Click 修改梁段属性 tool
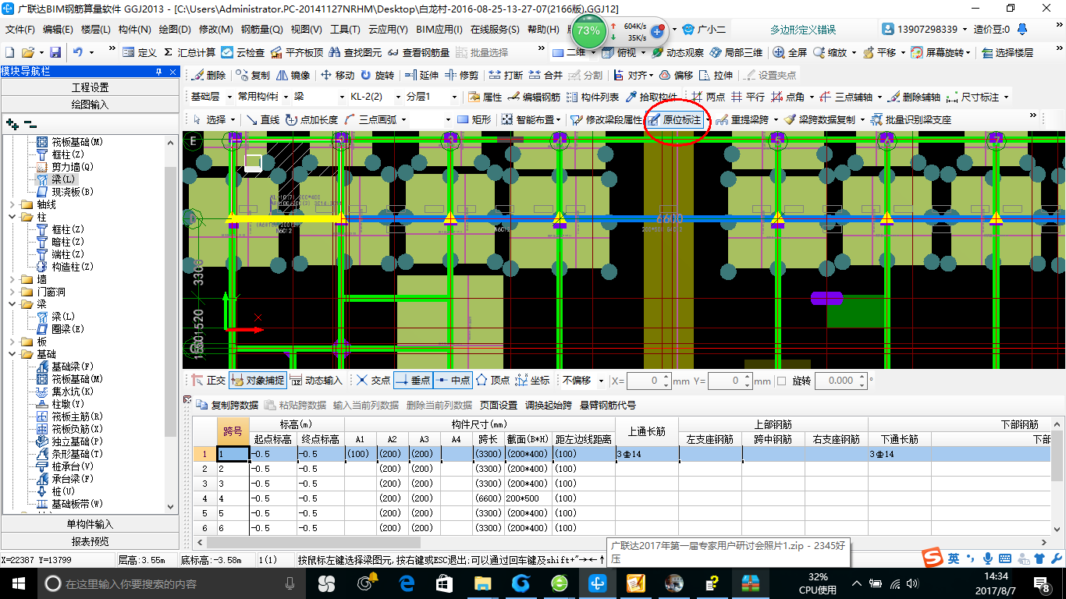 pyautogui.click(x=606, y=119)
